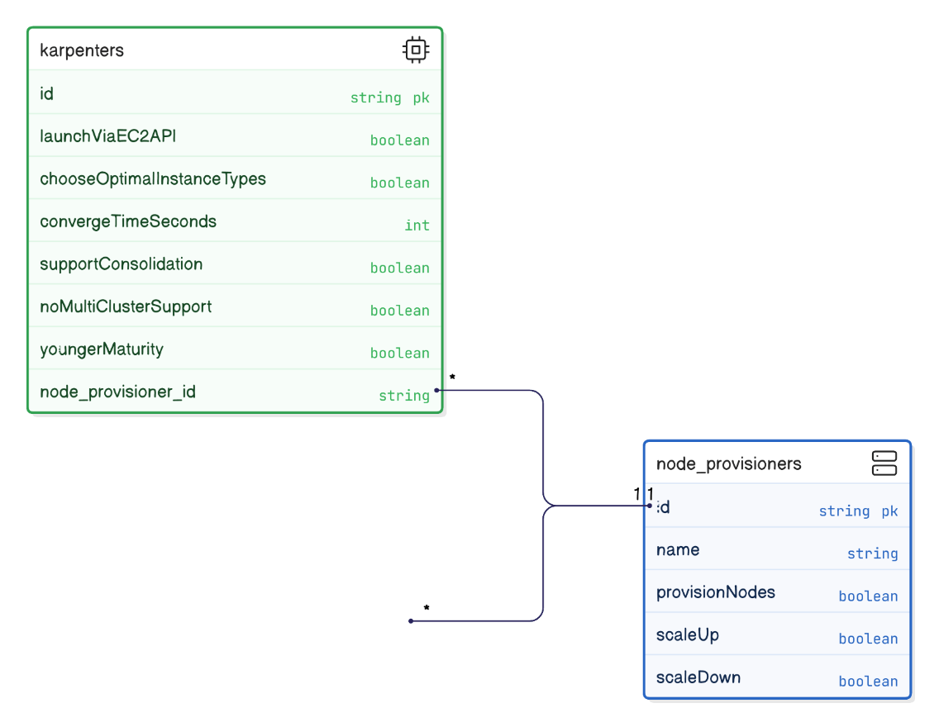Click the provisionNodes field
This screenshot has width=939, height=727.
click(x=777, y=592)
